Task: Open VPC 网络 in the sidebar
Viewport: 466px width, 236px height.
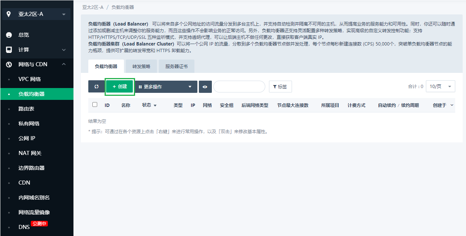Action: 30,79
